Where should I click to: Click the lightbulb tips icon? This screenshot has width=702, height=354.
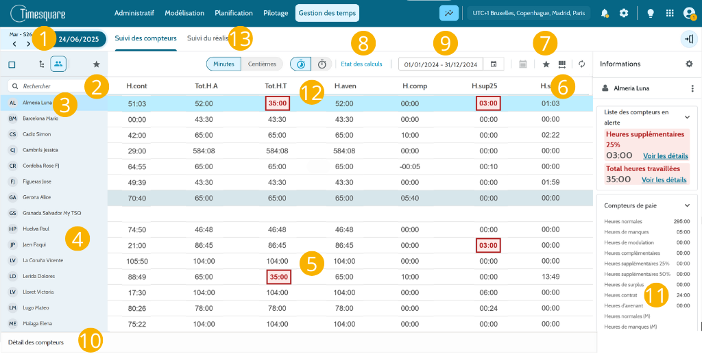[x=651, y=13]
